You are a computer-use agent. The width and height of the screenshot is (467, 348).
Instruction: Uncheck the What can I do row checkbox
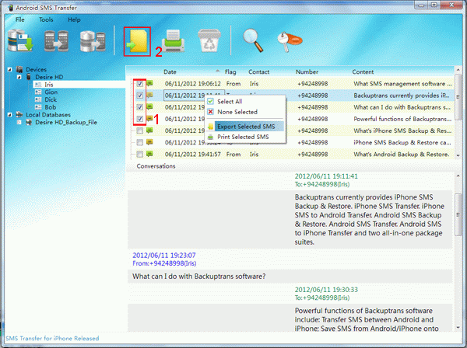(139, 107)
